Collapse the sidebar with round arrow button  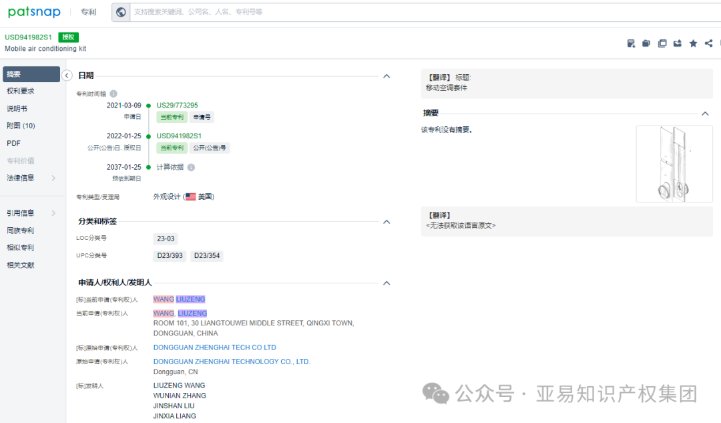(x=67, y=76)
